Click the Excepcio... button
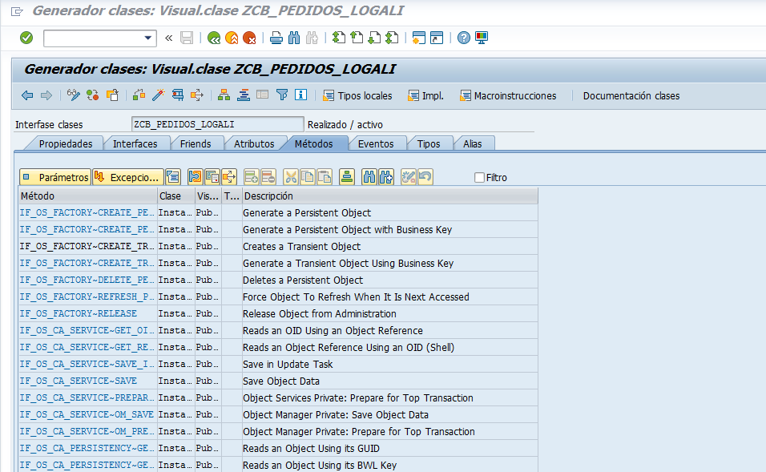The height and width of the screenshot is (472, 766). click(127, 177)
